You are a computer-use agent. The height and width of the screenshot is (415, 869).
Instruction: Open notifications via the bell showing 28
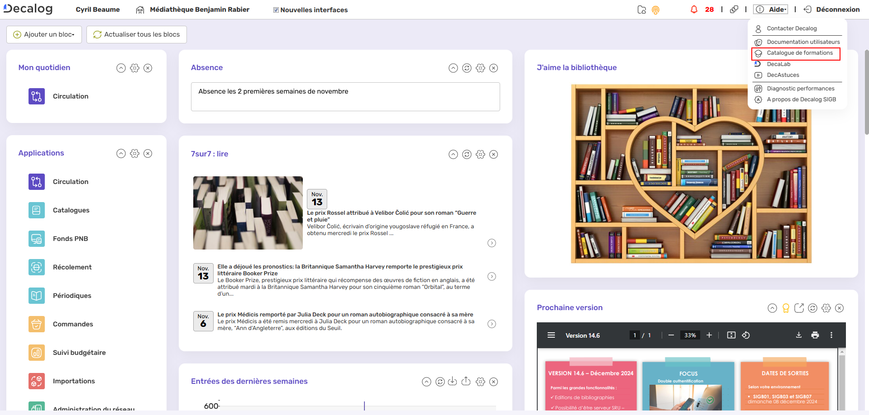coord(694,9)
